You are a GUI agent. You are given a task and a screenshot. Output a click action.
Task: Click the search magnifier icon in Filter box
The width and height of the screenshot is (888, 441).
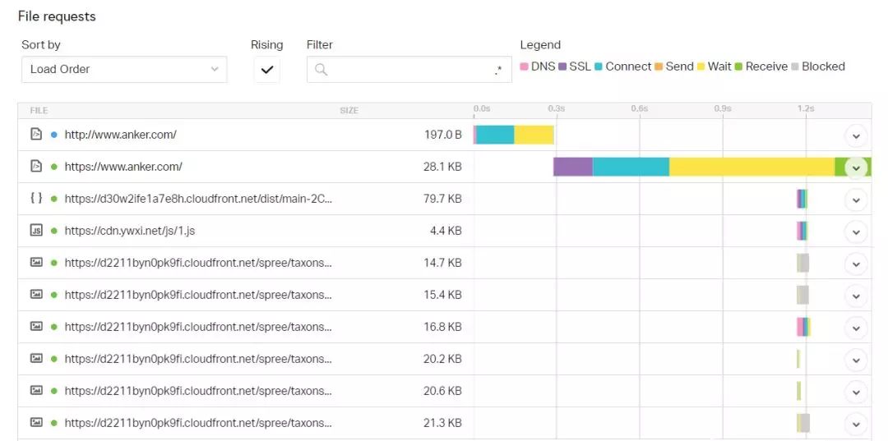tap(321, 70)
